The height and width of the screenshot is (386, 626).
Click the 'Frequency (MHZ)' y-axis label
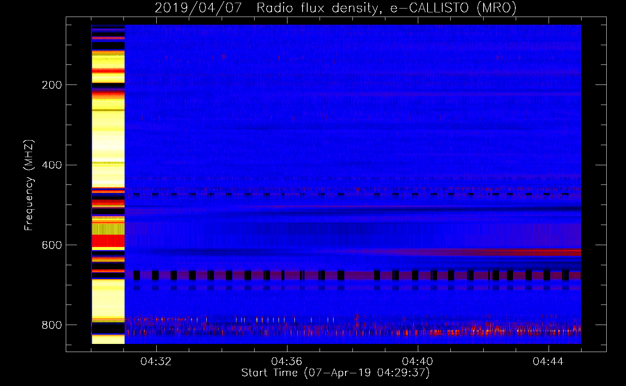29,185
